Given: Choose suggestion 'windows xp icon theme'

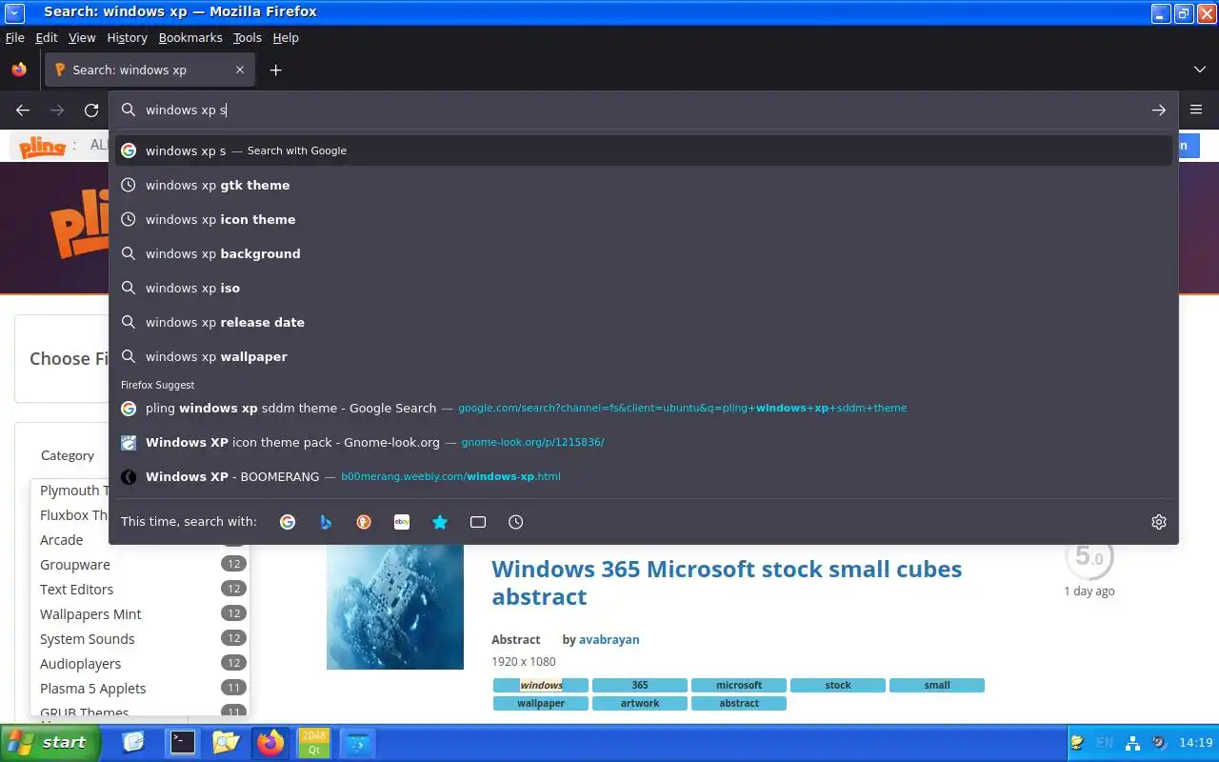Looking at the screenshot, I should pyautogui.click(x=644, y=219).
